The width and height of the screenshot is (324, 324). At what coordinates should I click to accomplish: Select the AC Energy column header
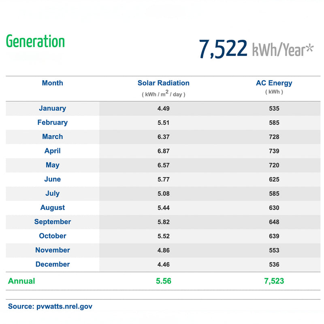click(274, 83)
